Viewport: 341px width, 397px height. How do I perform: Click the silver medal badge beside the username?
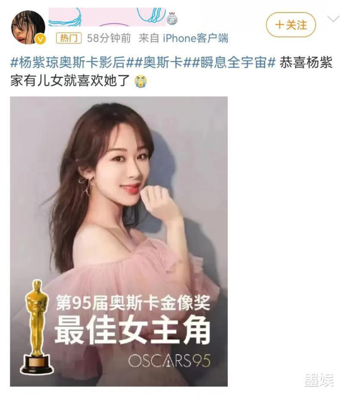[x=172, y=19]
